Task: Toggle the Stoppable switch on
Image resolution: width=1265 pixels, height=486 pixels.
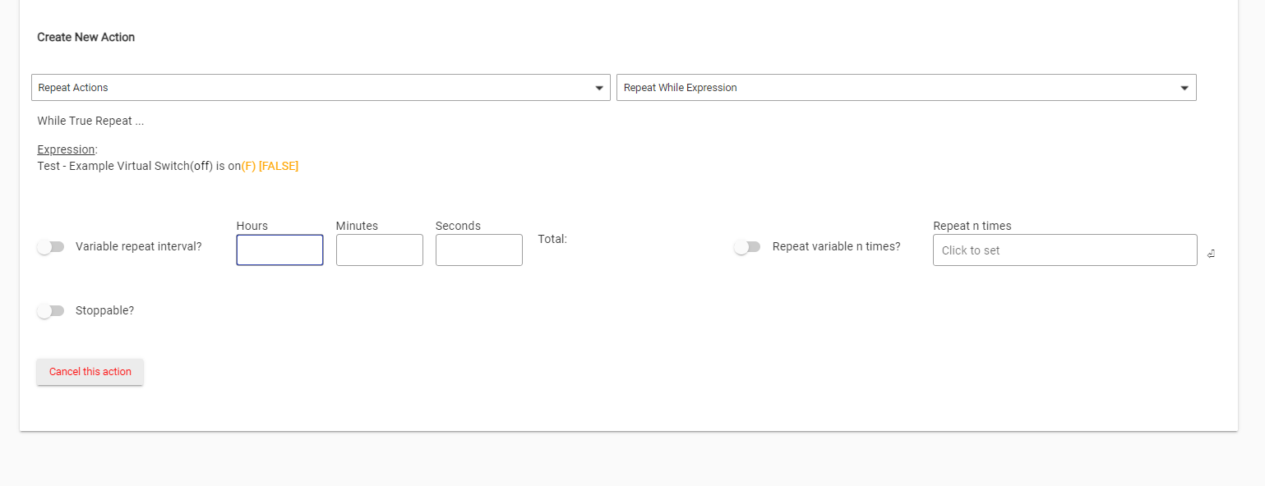Action: tap(51, 311)
